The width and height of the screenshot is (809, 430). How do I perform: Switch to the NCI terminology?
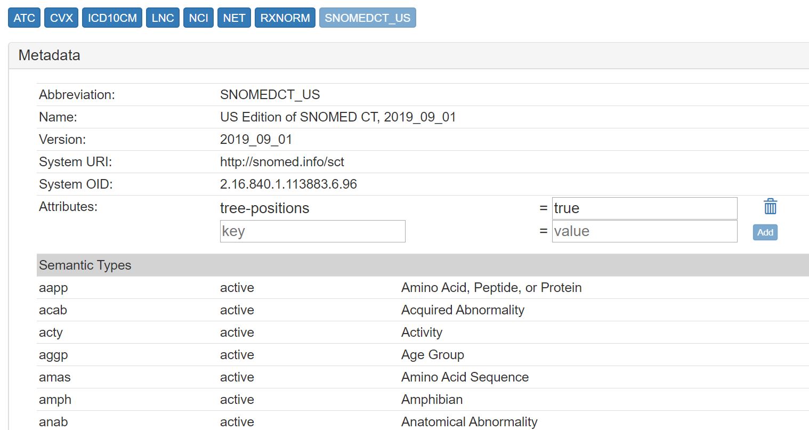198,18
